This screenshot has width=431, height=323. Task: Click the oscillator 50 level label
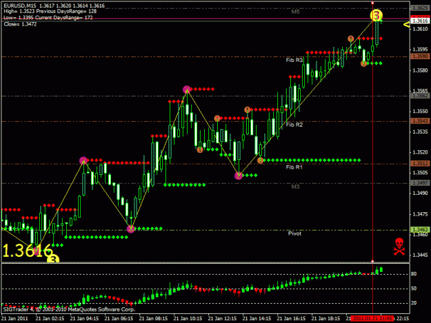414,289
